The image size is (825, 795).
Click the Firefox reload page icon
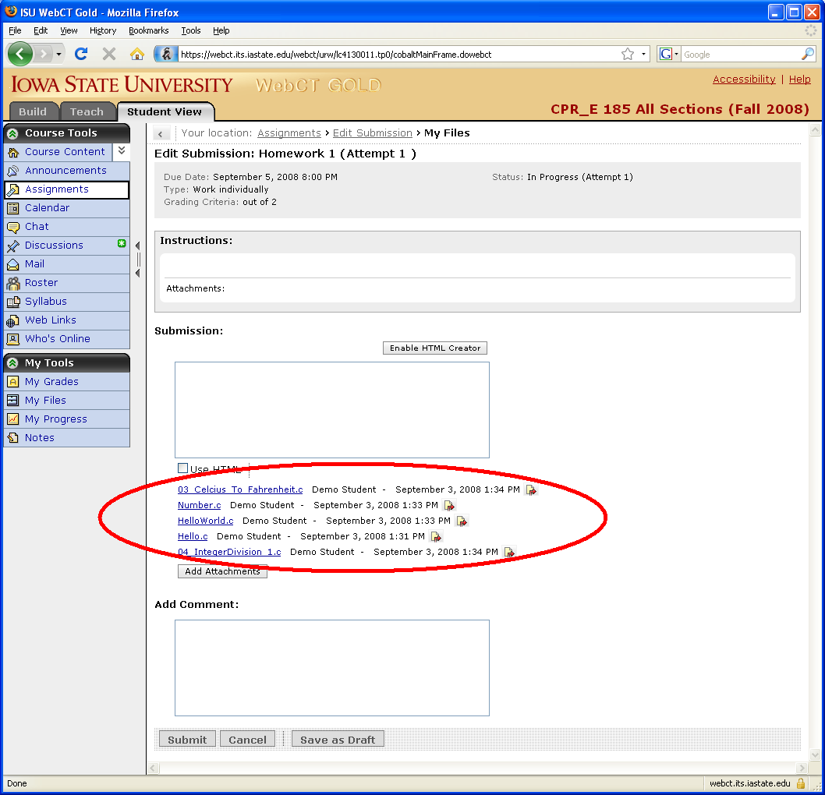(x=80, y=54)
